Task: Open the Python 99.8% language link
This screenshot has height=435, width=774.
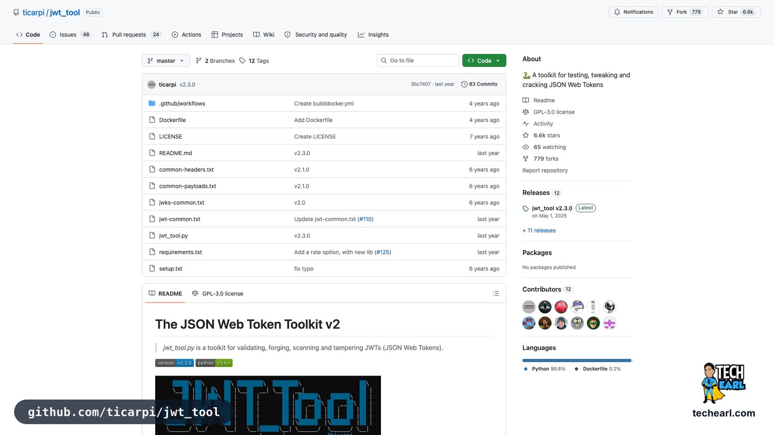Action: [544, 369]
